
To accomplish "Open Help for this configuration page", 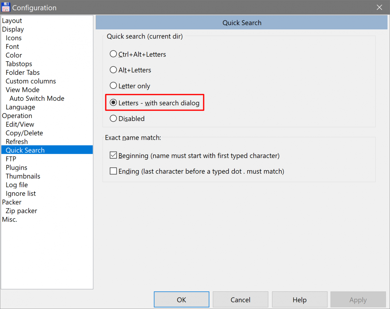I will pos(299,300).
